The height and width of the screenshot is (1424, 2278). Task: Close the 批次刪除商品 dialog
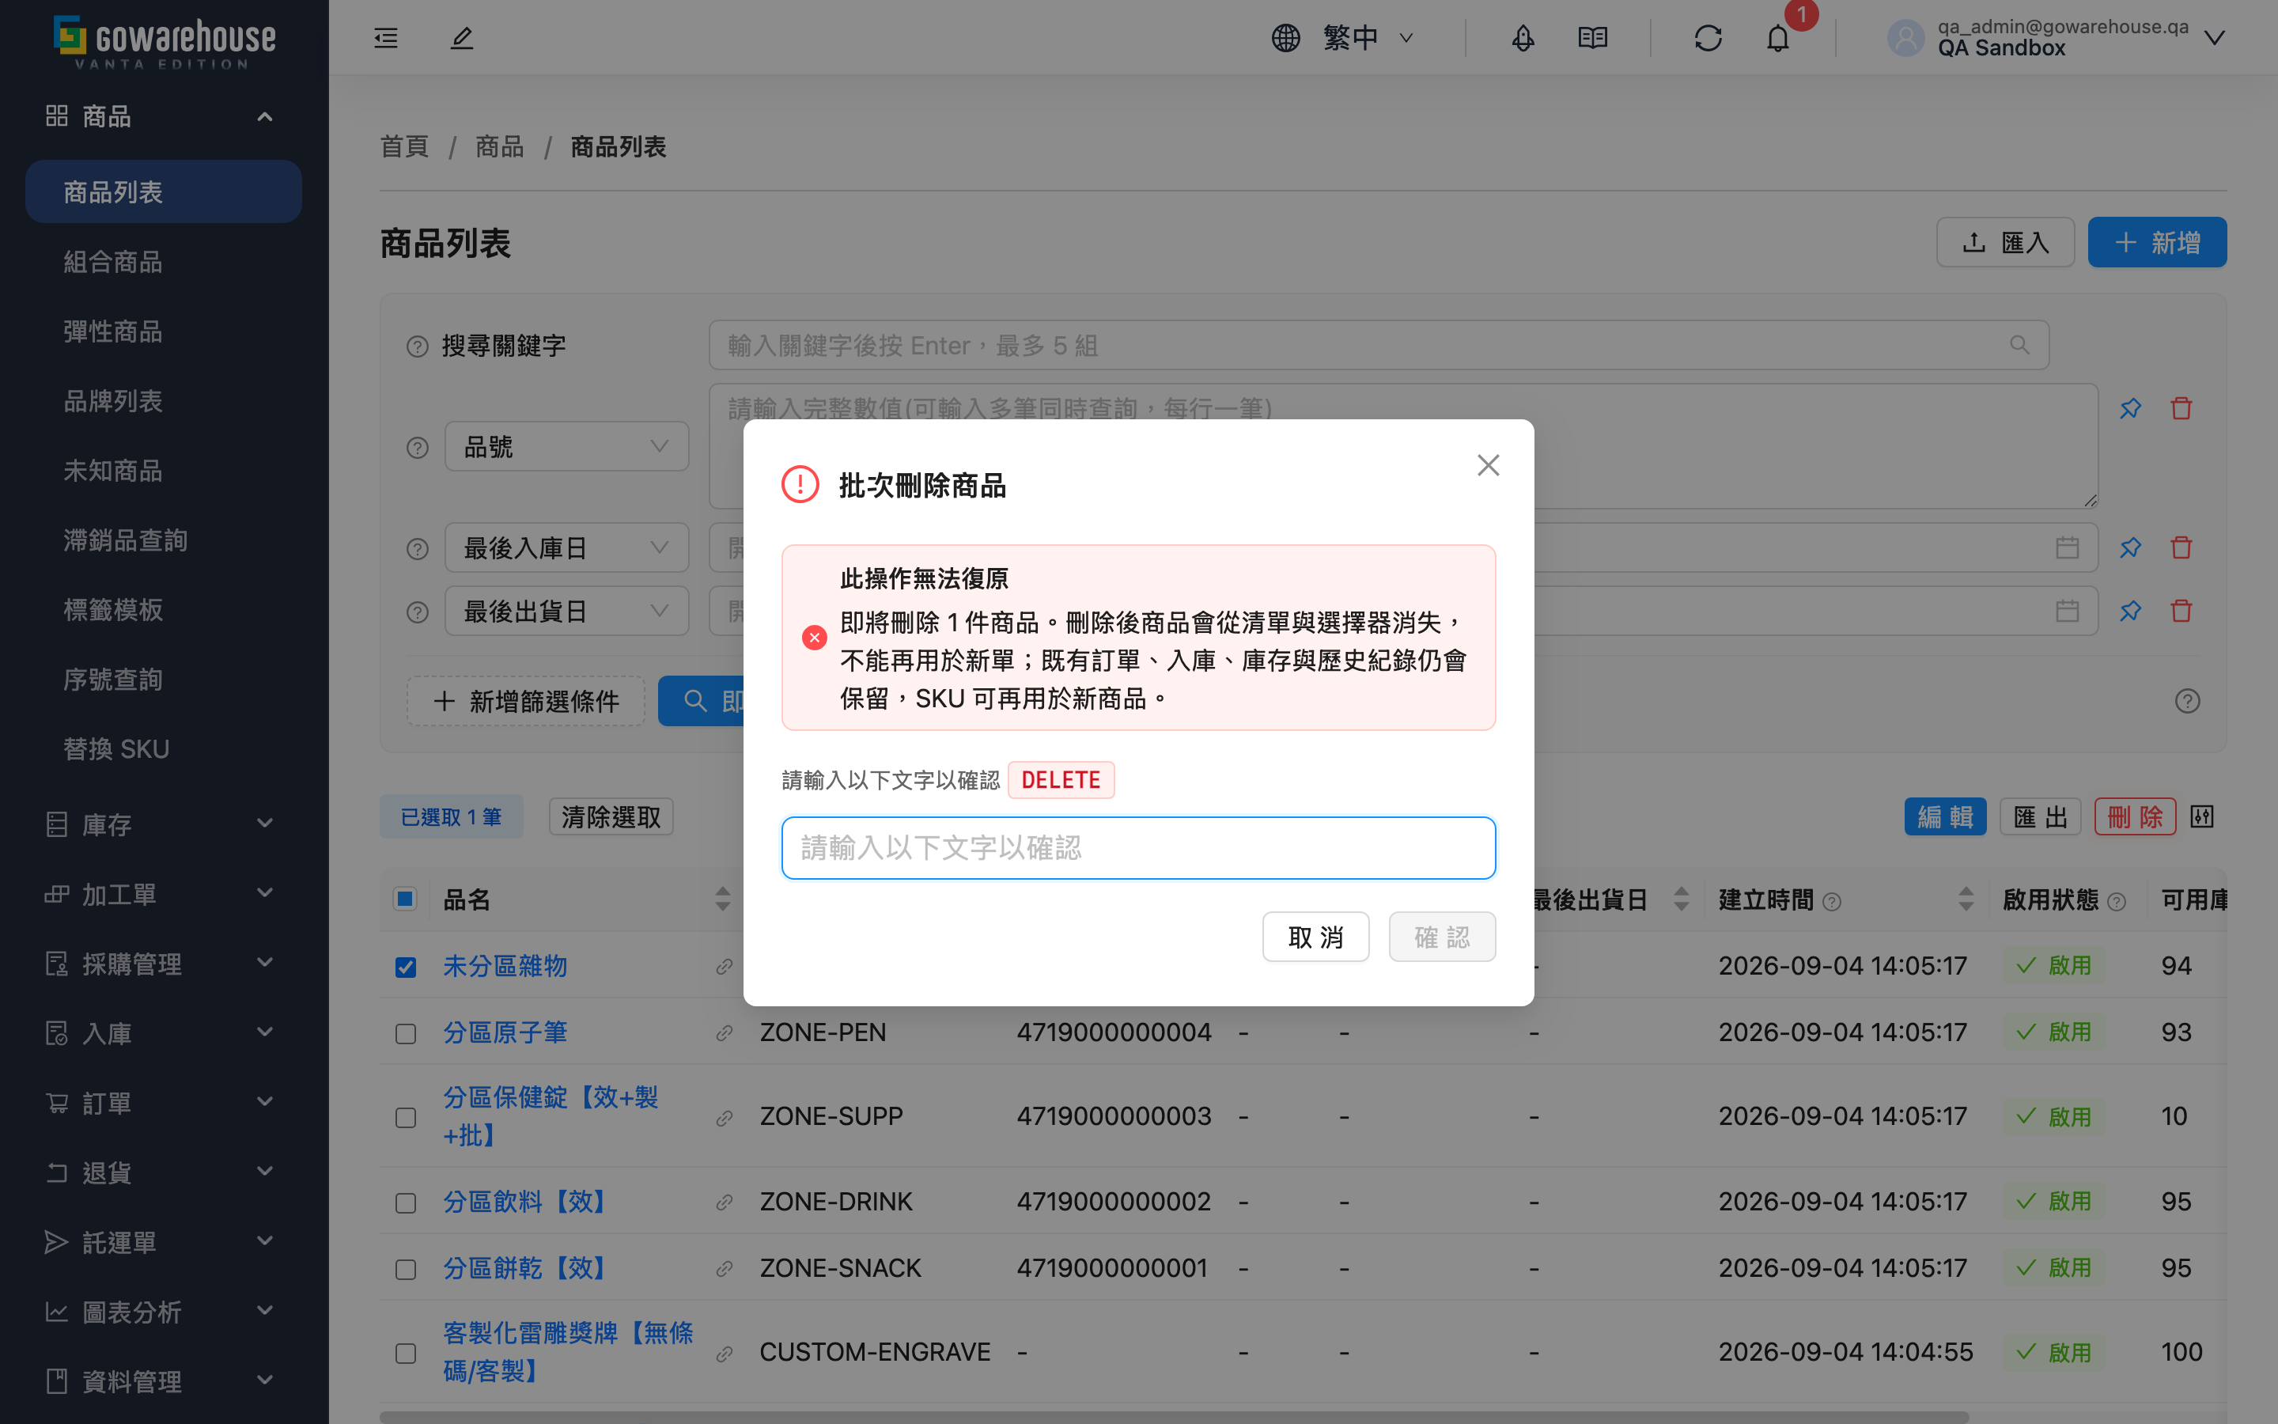tap(1489, 465)
